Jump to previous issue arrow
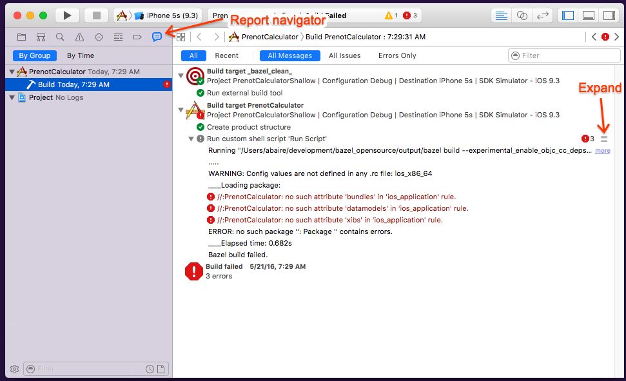The width and height of the screenshot is (626, 381). coord(594,37)
